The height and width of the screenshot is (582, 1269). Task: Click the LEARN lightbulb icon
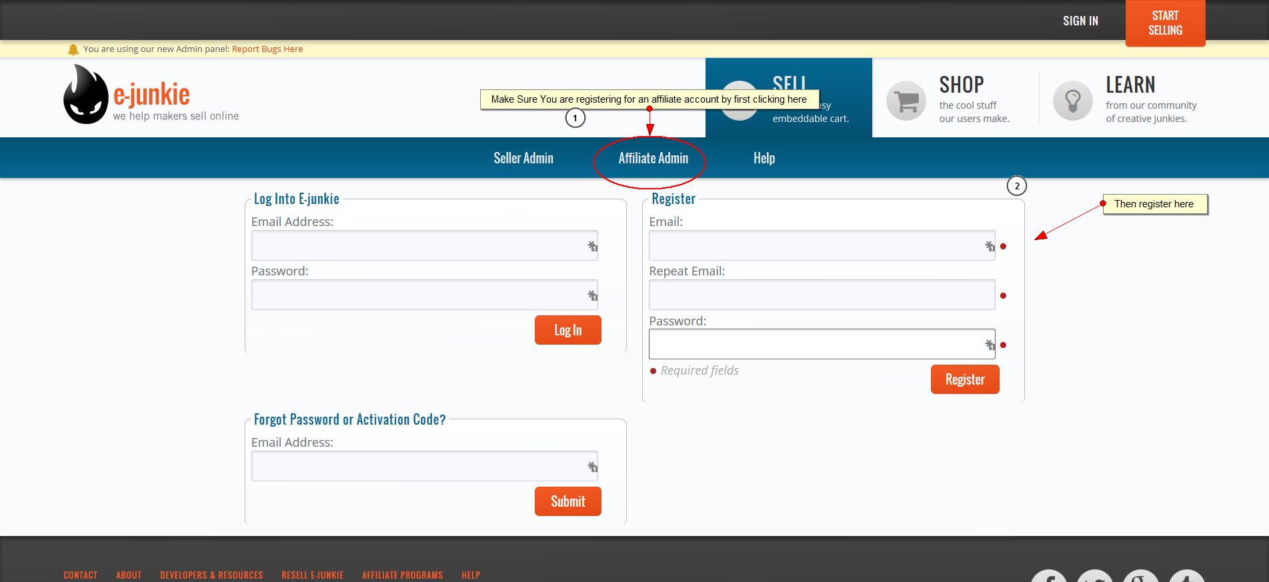1073,101
